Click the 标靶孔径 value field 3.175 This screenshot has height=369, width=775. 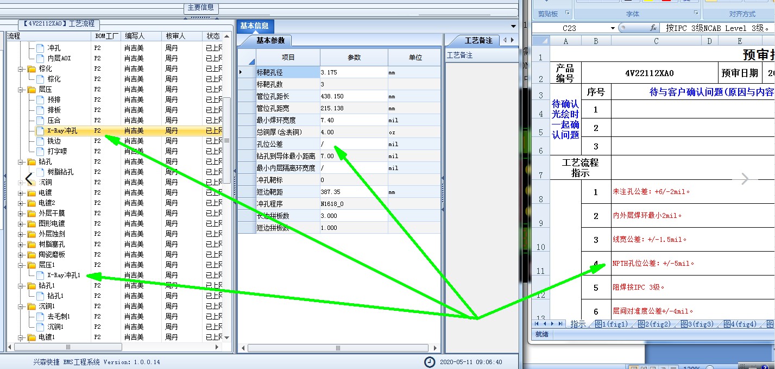354,72
